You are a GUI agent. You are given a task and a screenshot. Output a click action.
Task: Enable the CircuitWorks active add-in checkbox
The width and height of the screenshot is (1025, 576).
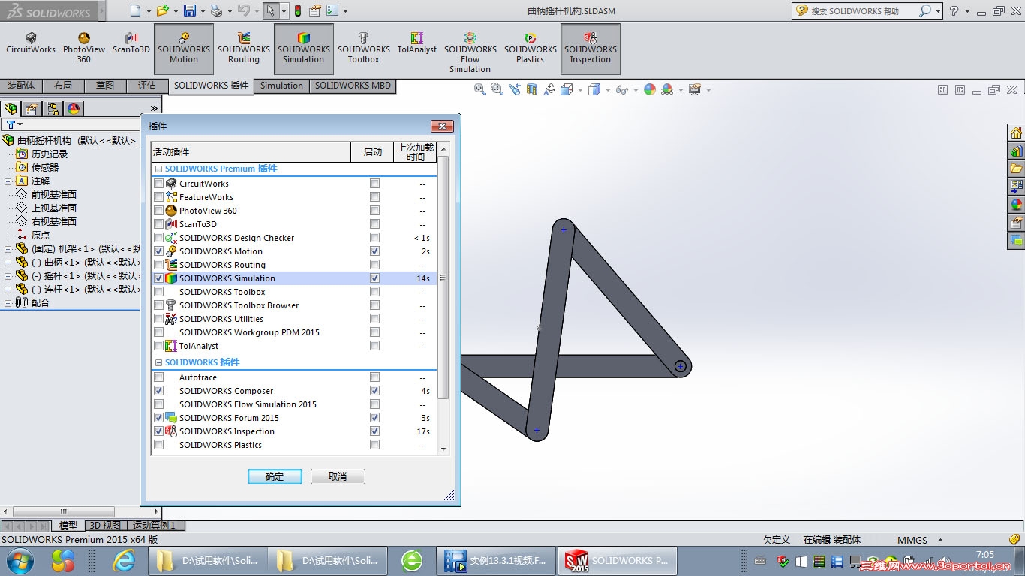pos(158,184)
